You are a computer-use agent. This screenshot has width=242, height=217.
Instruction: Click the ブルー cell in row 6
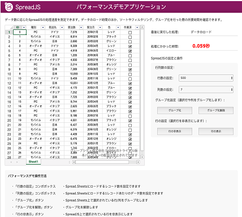pyautogui.click(x=111, y=55)
